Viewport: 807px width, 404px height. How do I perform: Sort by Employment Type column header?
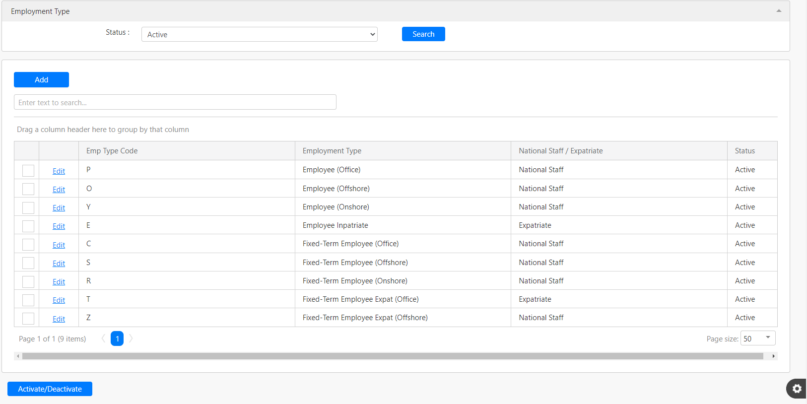[403, 151]
